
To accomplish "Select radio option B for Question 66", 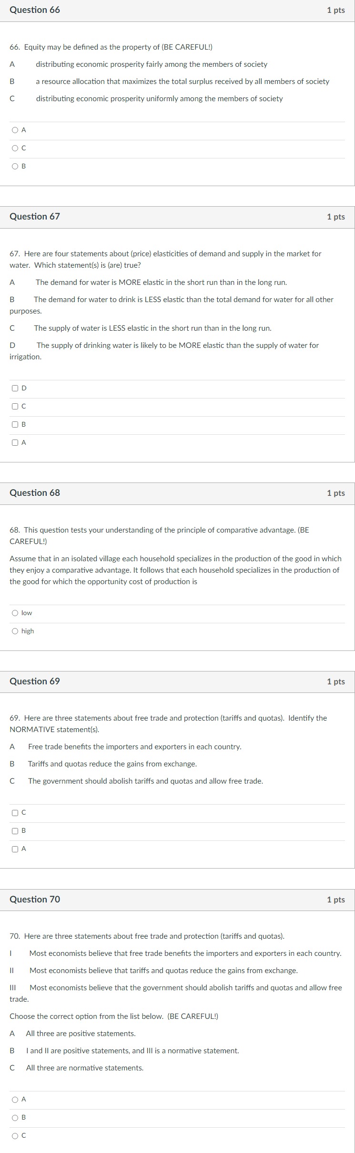I will tap(15, 166).
